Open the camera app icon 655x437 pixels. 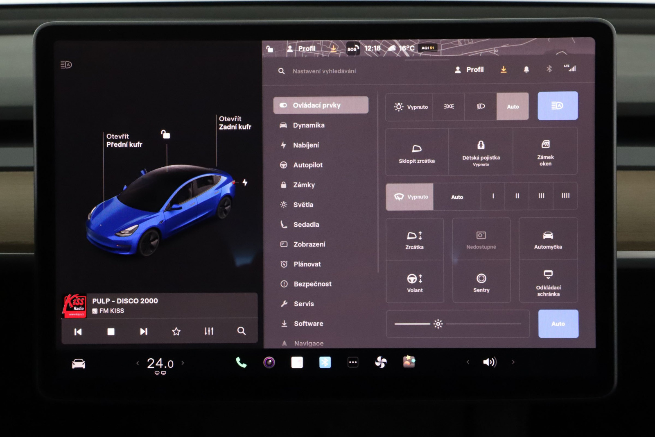[269, 362]
